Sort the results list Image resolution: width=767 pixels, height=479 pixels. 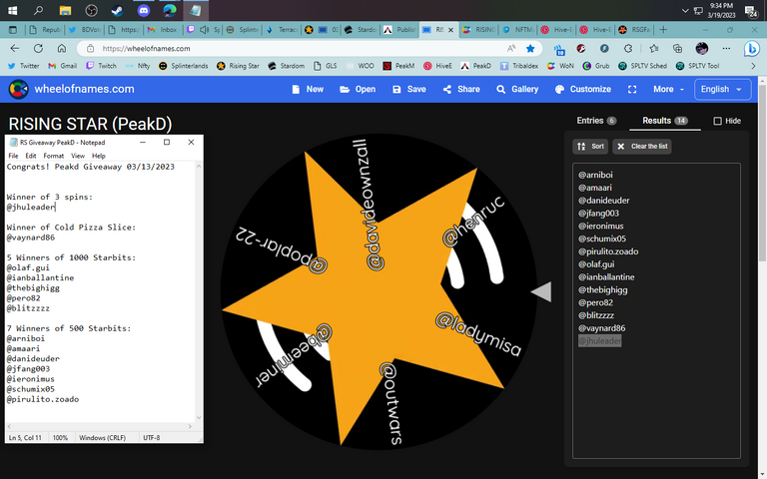click(590, 146)
